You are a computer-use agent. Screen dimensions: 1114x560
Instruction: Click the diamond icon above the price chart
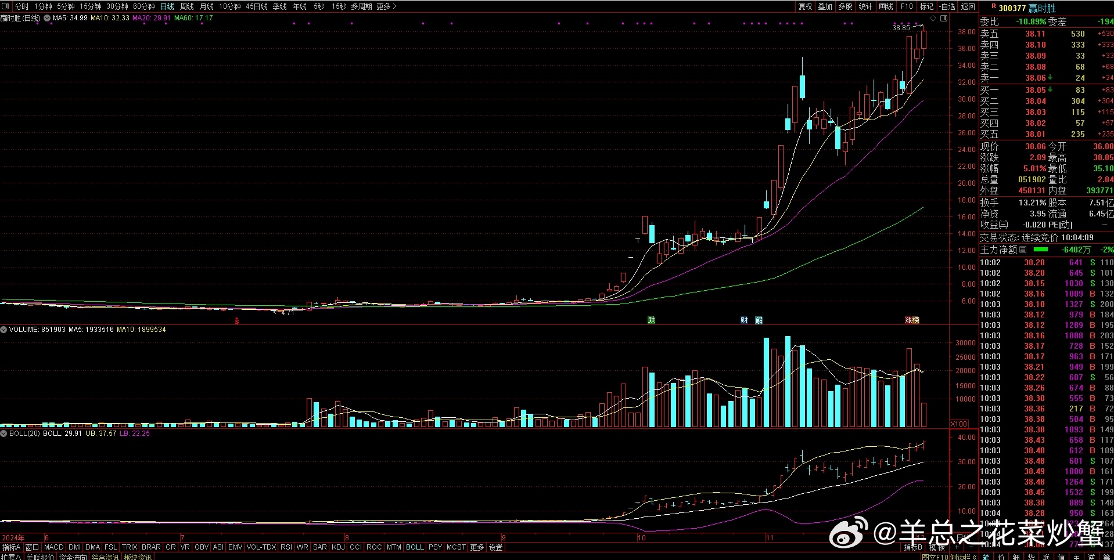pos(933,19)
